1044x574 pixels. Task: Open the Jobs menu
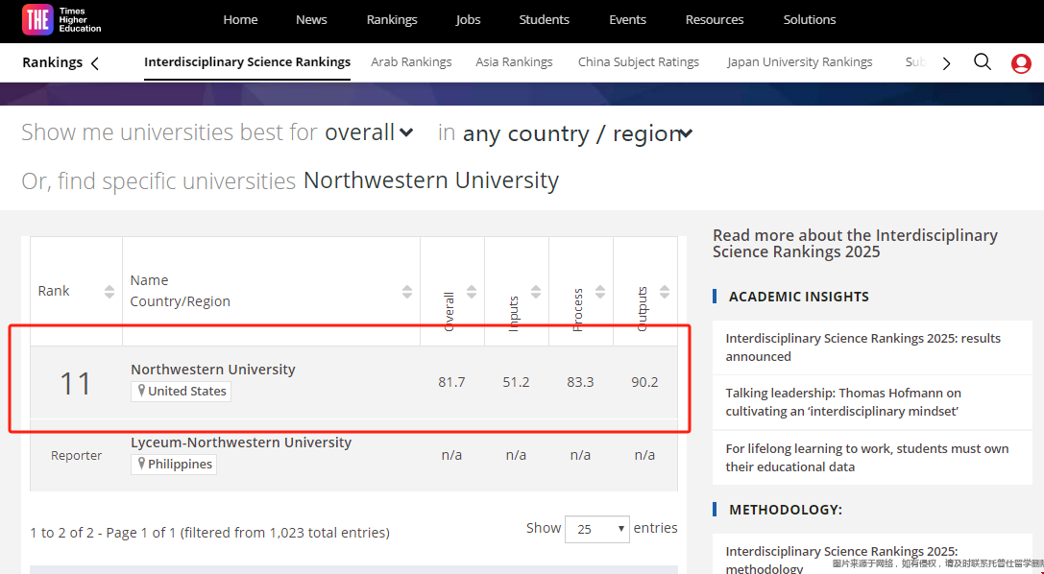click(468, 20)
